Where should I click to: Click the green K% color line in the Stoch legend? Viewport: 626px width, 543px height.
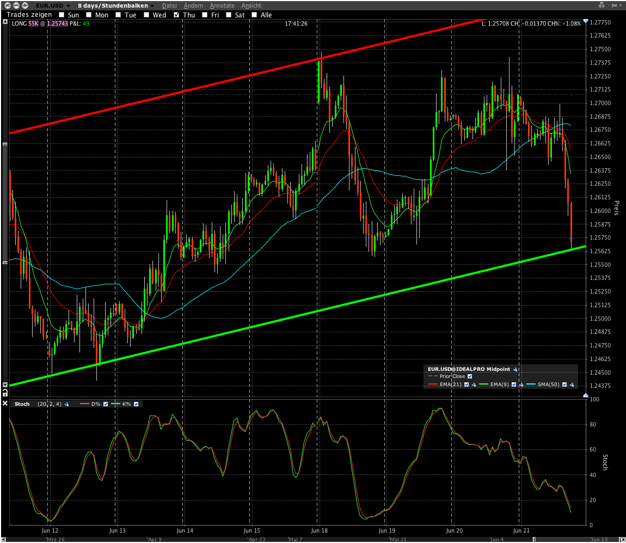[115, 404]
